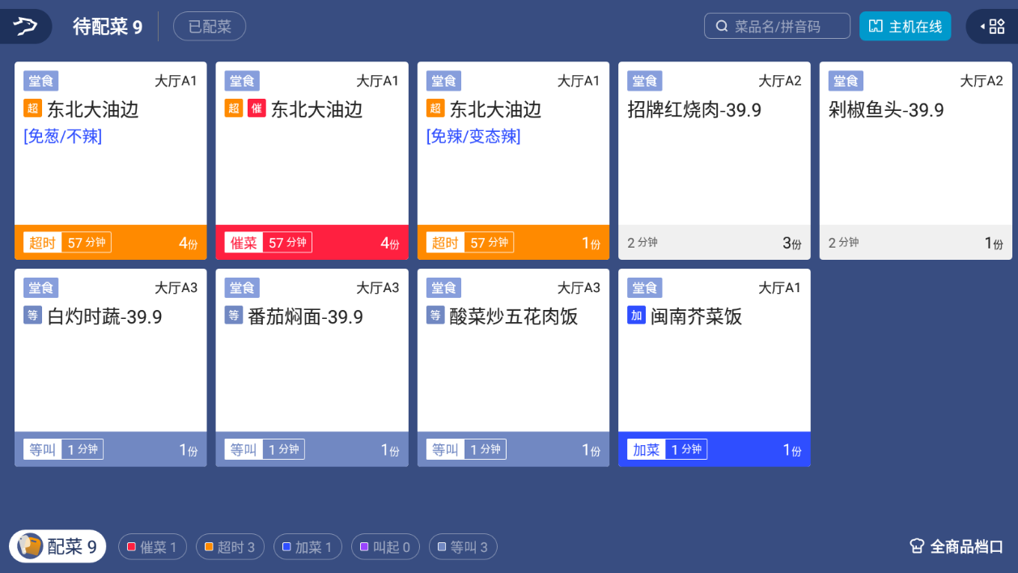
Task: Click the [免葱/不辣] remark text
Action: click(x=63, y=136)
